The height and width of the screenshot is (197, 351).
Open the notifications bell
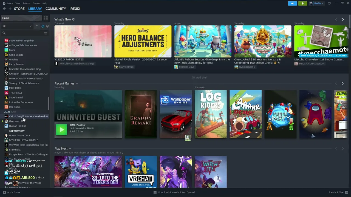303,3
